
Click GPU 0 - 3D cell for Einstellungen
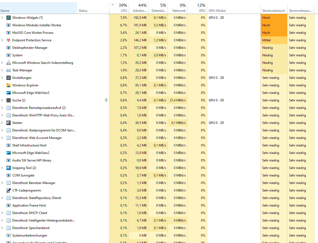[234, 78]
